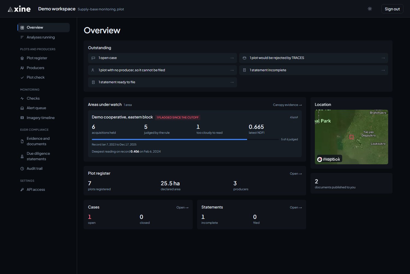Click the Imagery timeline film icon
The image size is (410, 274).
22,118
